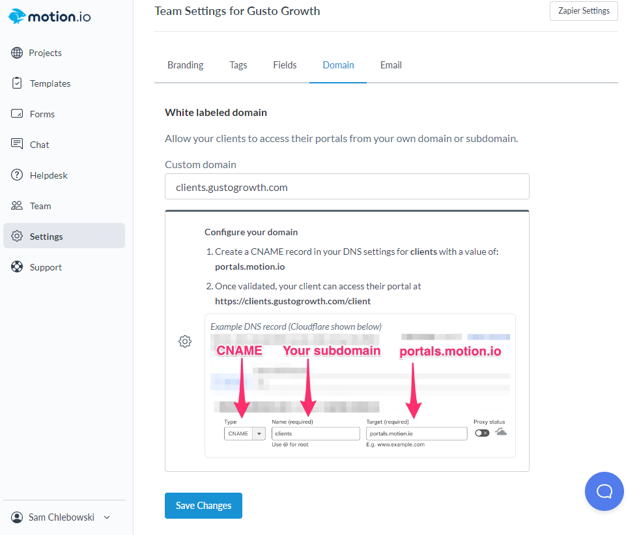
Task: Select Settings in the sidebar
Action: pos(64,237)
